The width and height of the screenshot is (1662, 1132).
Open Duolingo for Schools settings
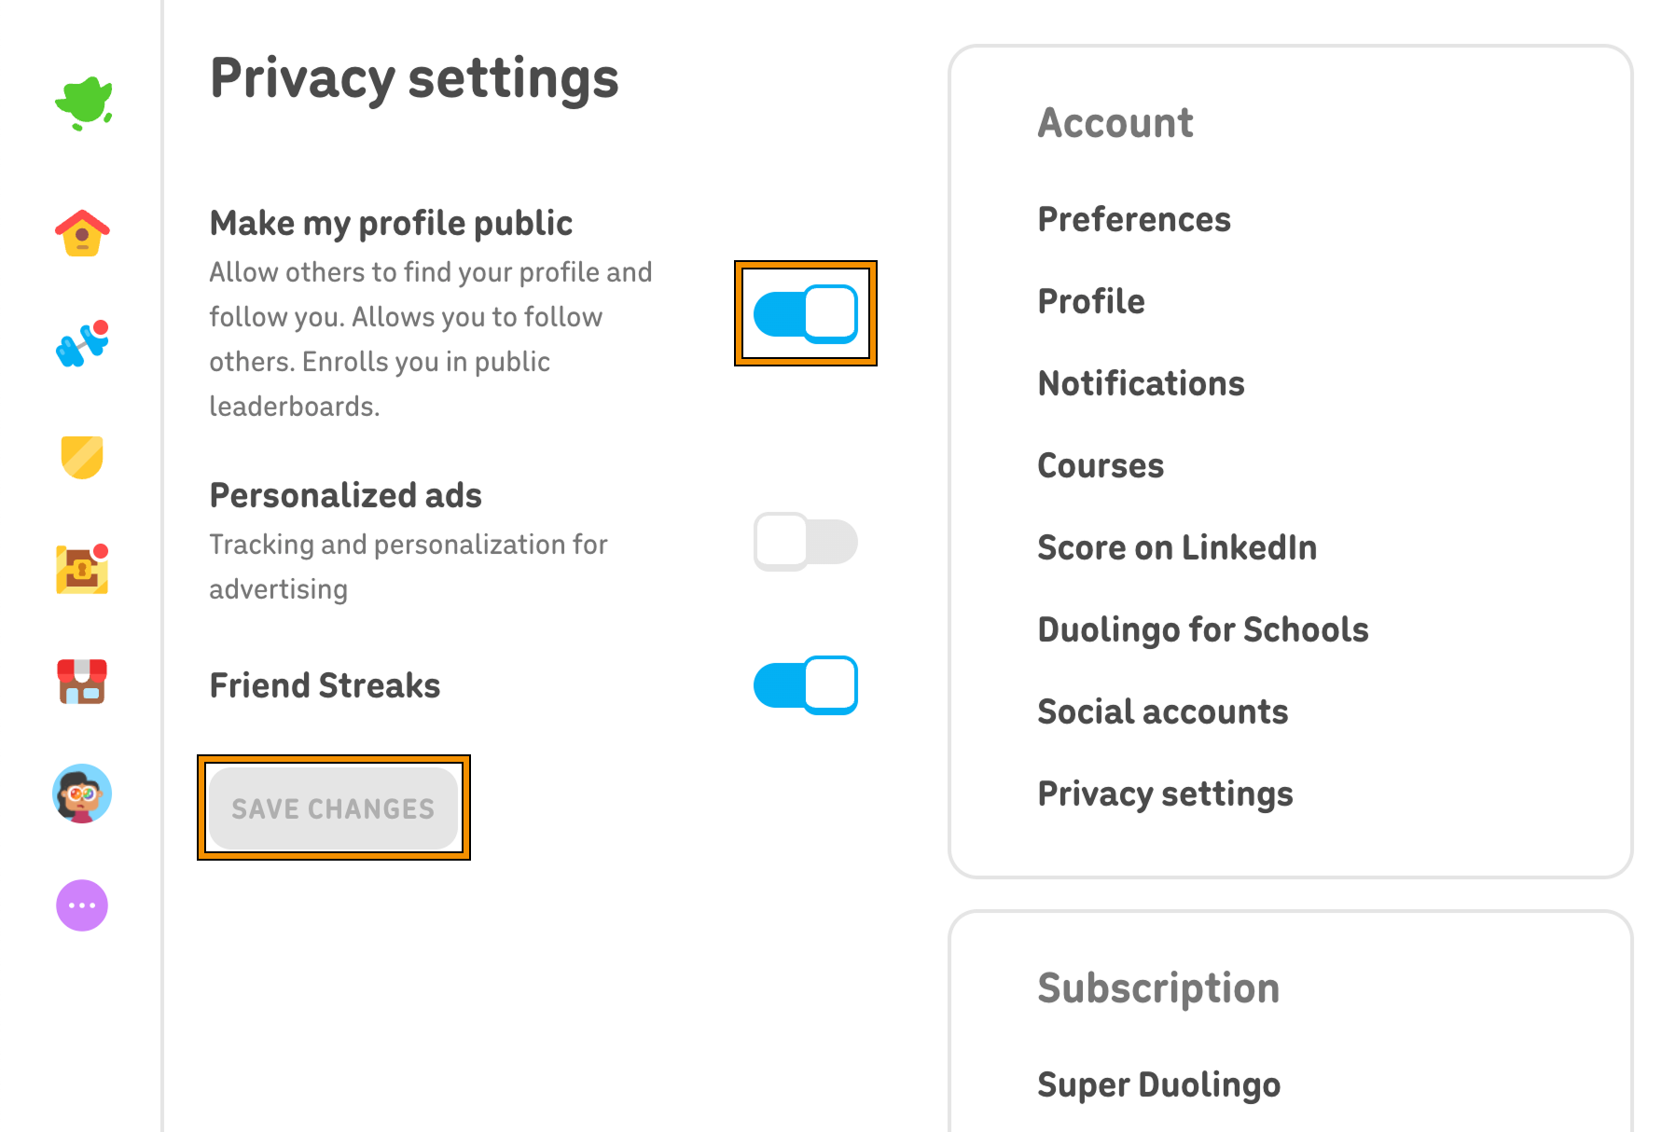tap(1203, 629)
